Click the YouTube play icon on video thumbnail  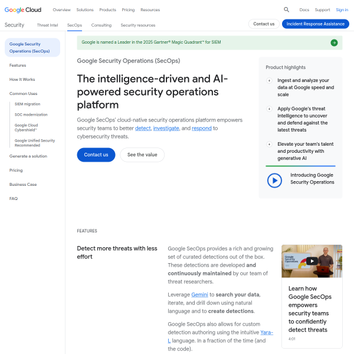[x=312, y=261]
